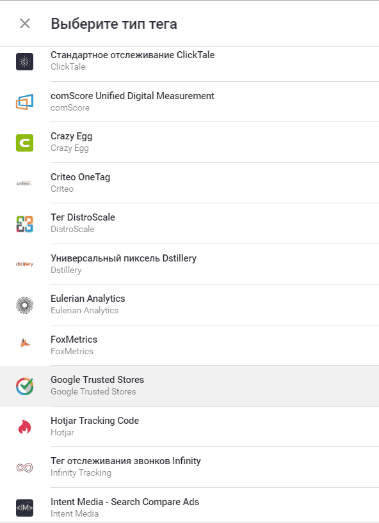Click the Eulerian Analytics circular icon
Viewport: 379px width, 523px height.
pyautogui.click(x=25, y=305)
